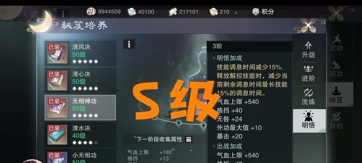This screenshot has height=163, width=362.
Task: Open the 自创 self-created tab
Action: (x=336, y=121)
